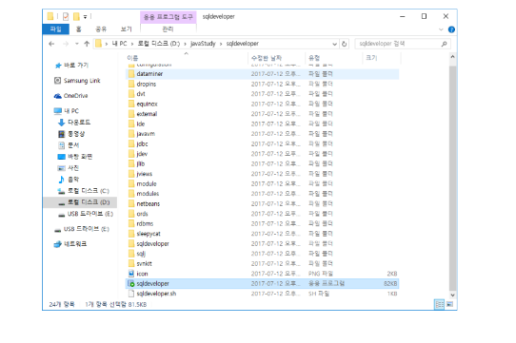The height and width of the screenshot is (343, 516).
Task: Open 네트워크 in the sidebar
Action: click(x=70, y=244)
